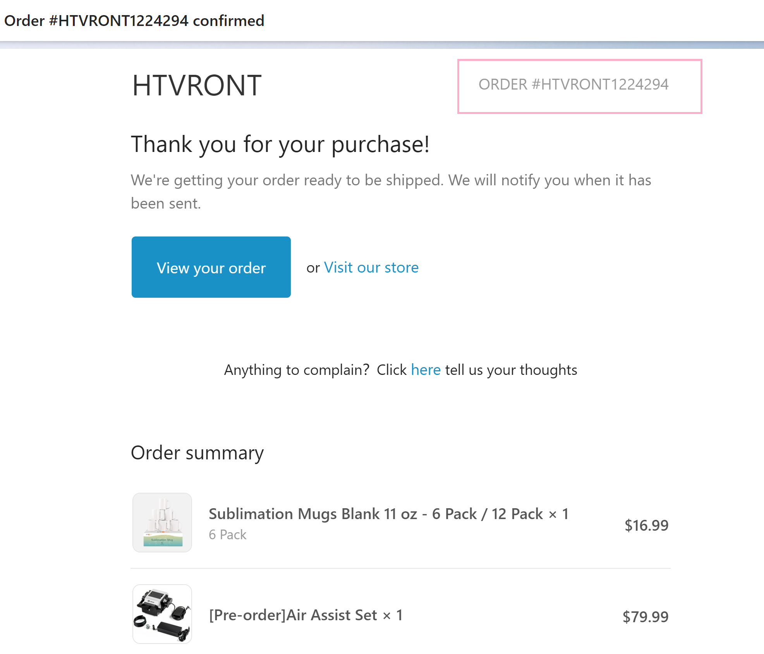This screenshot has width=764, height=654.
Task: Open the Sublimation Mugs product thumbnail
Action: click(x=162, y=522)
